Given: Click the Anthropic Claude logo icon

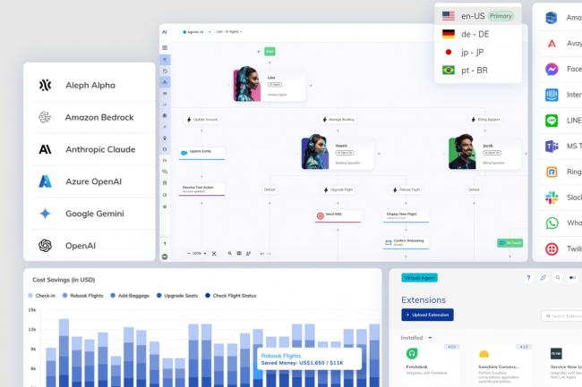Looking at the screenshot, I should (45, 149).
